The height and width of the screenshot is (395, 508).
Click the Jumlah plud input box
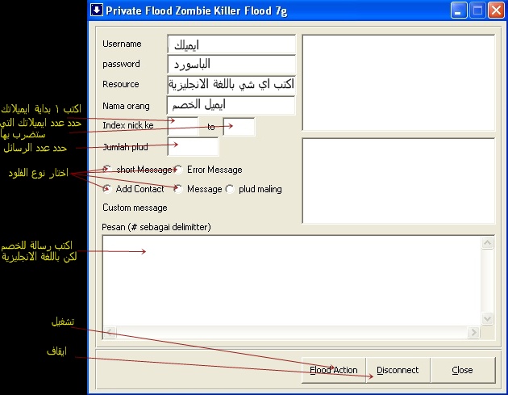point(193,146)
